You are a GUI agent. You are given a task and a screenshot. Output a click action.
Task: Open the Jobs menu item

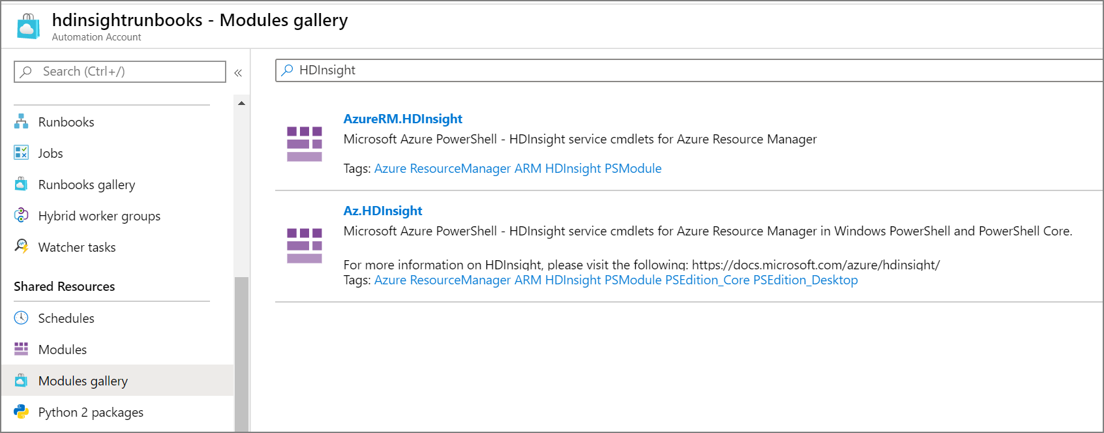click(50, 153)
